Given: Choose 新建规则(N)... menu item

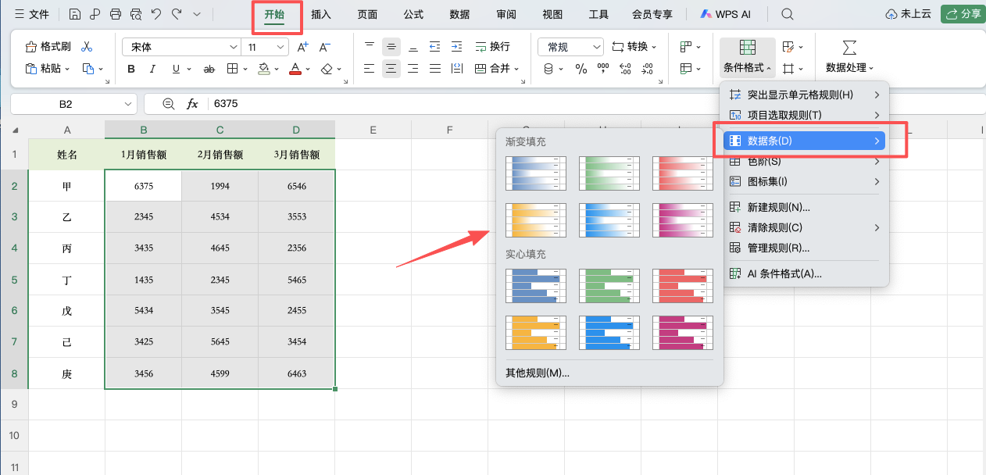Looking at the screenshot, I should (x=804, y=207).
